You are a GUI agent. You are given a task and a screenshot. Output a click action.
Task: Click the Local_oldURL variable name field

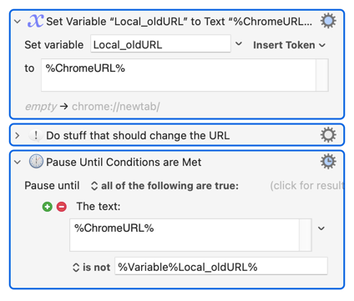(x=160, y=43)
